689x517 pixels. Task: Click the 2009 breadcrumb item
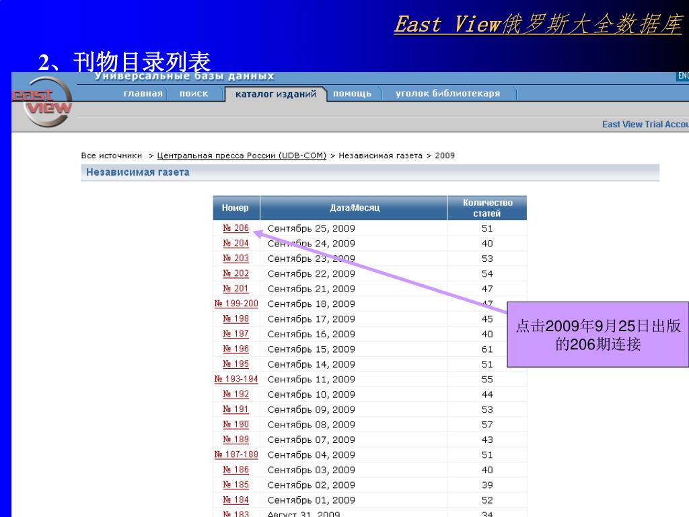coord(445,156)
